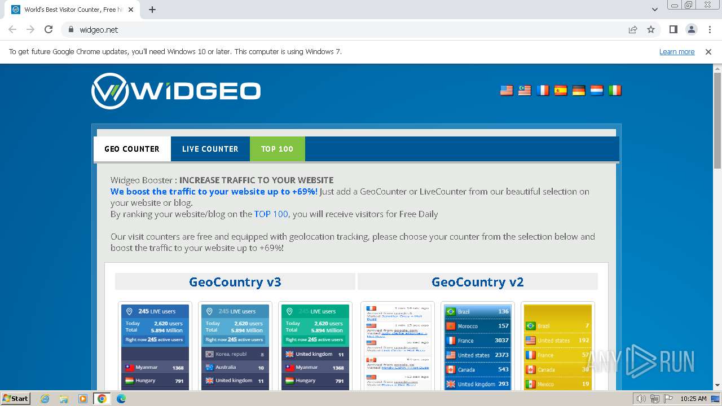Open Action Center flag icon
The width and height of the screenshot is (722, 406).
667,399
